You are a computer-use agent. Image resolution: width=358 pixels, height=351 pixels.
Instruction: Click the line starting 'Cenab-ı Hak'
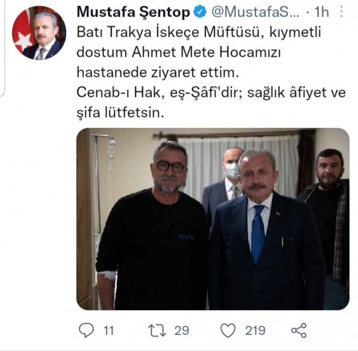click(x=211, y=93)
